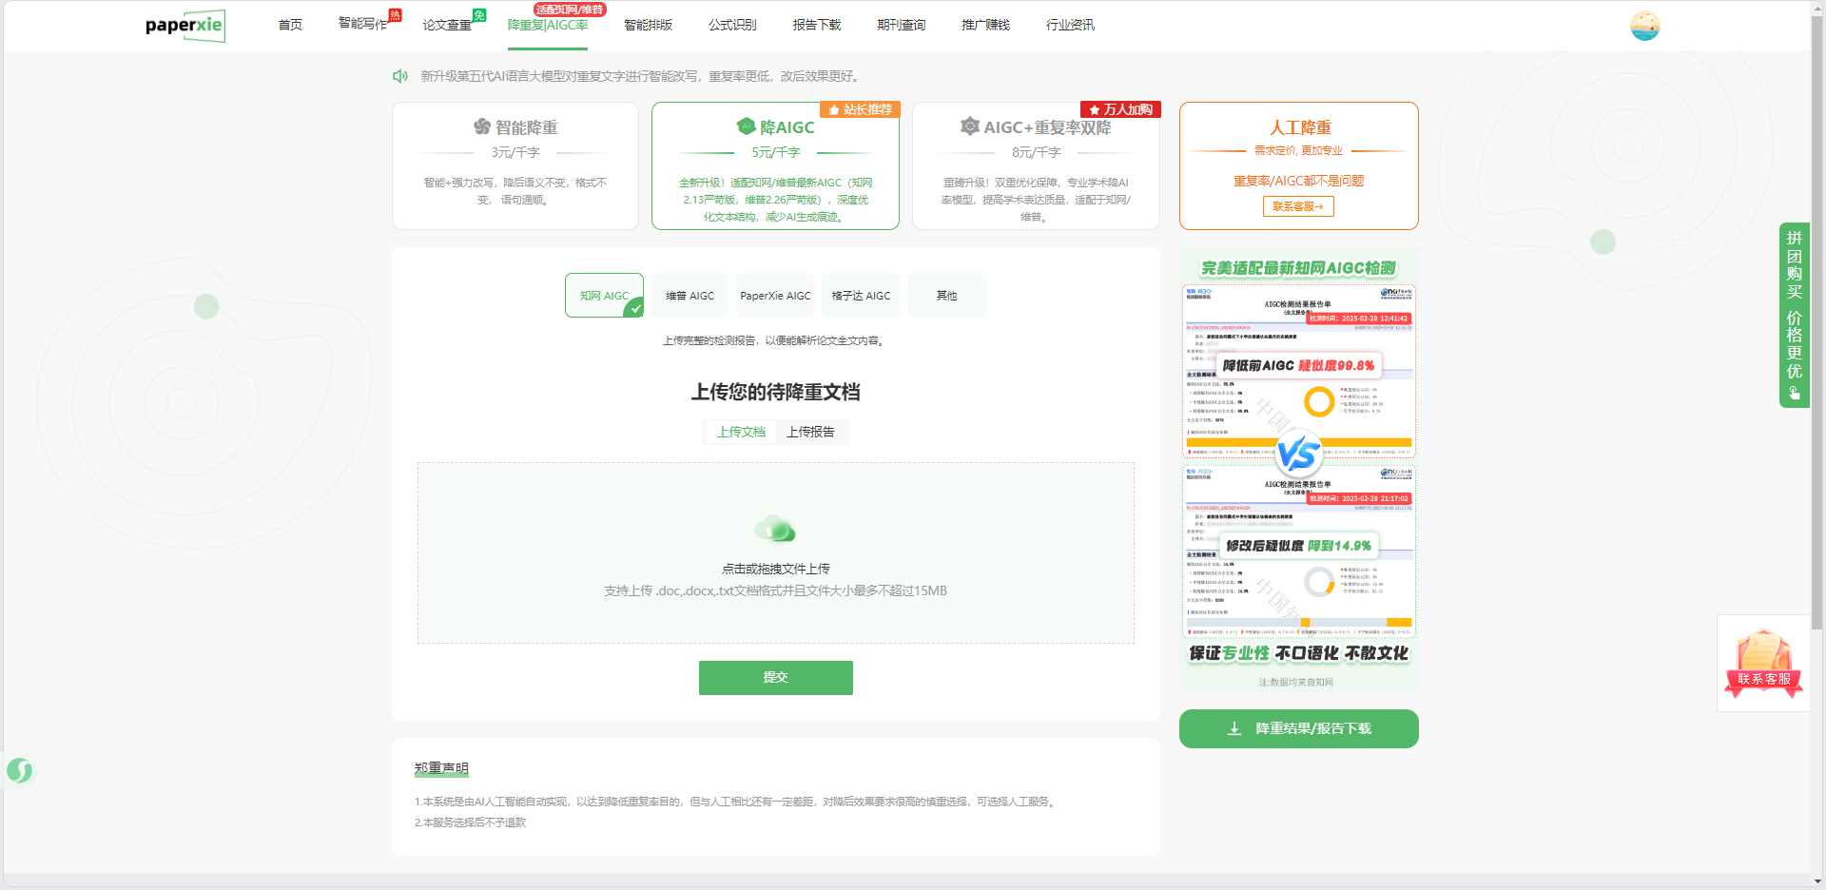Screen dimensions: 1826x890
Task: Click the file upload drop zone
Action: [x=775, y=590]
